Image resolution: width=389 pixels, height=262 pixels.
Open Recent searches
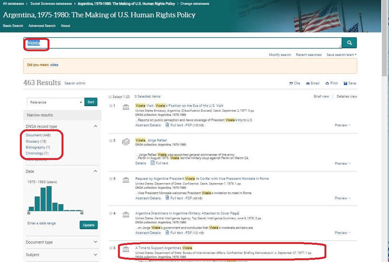pyautogui.click(x=309, y=55)
